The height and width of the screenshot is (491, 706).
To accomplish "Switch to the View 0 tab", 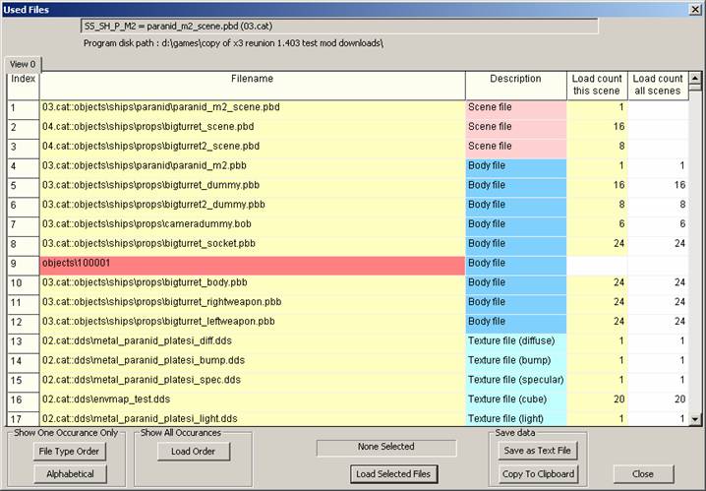I will point(22,64).
